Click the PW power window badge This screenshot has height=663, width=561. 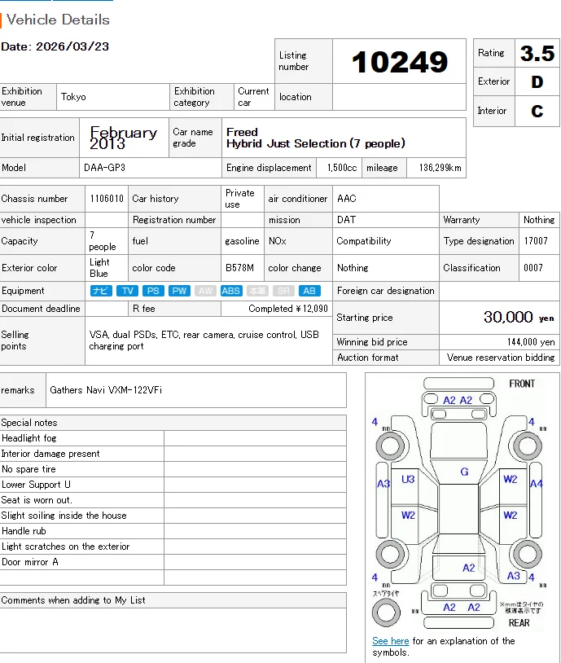point(179,291)
